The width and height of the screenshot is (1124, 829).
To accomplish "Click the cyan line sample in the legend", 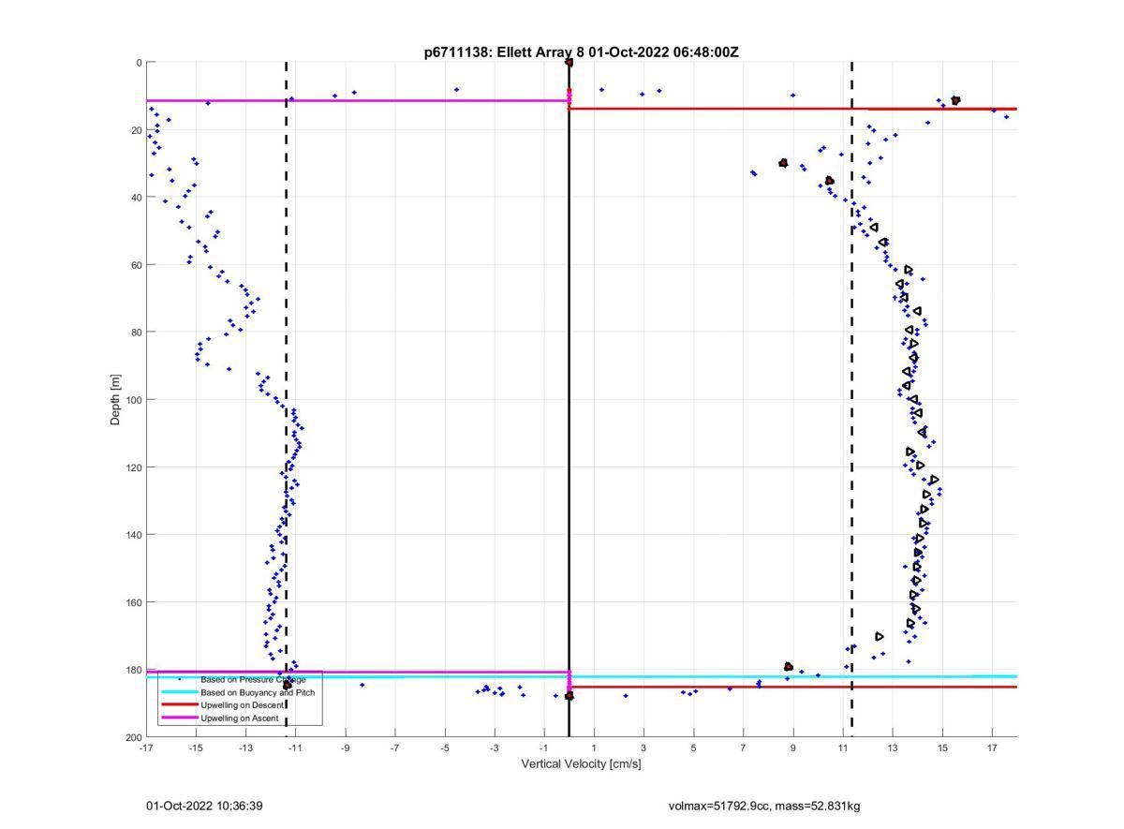I will (179, 692).
